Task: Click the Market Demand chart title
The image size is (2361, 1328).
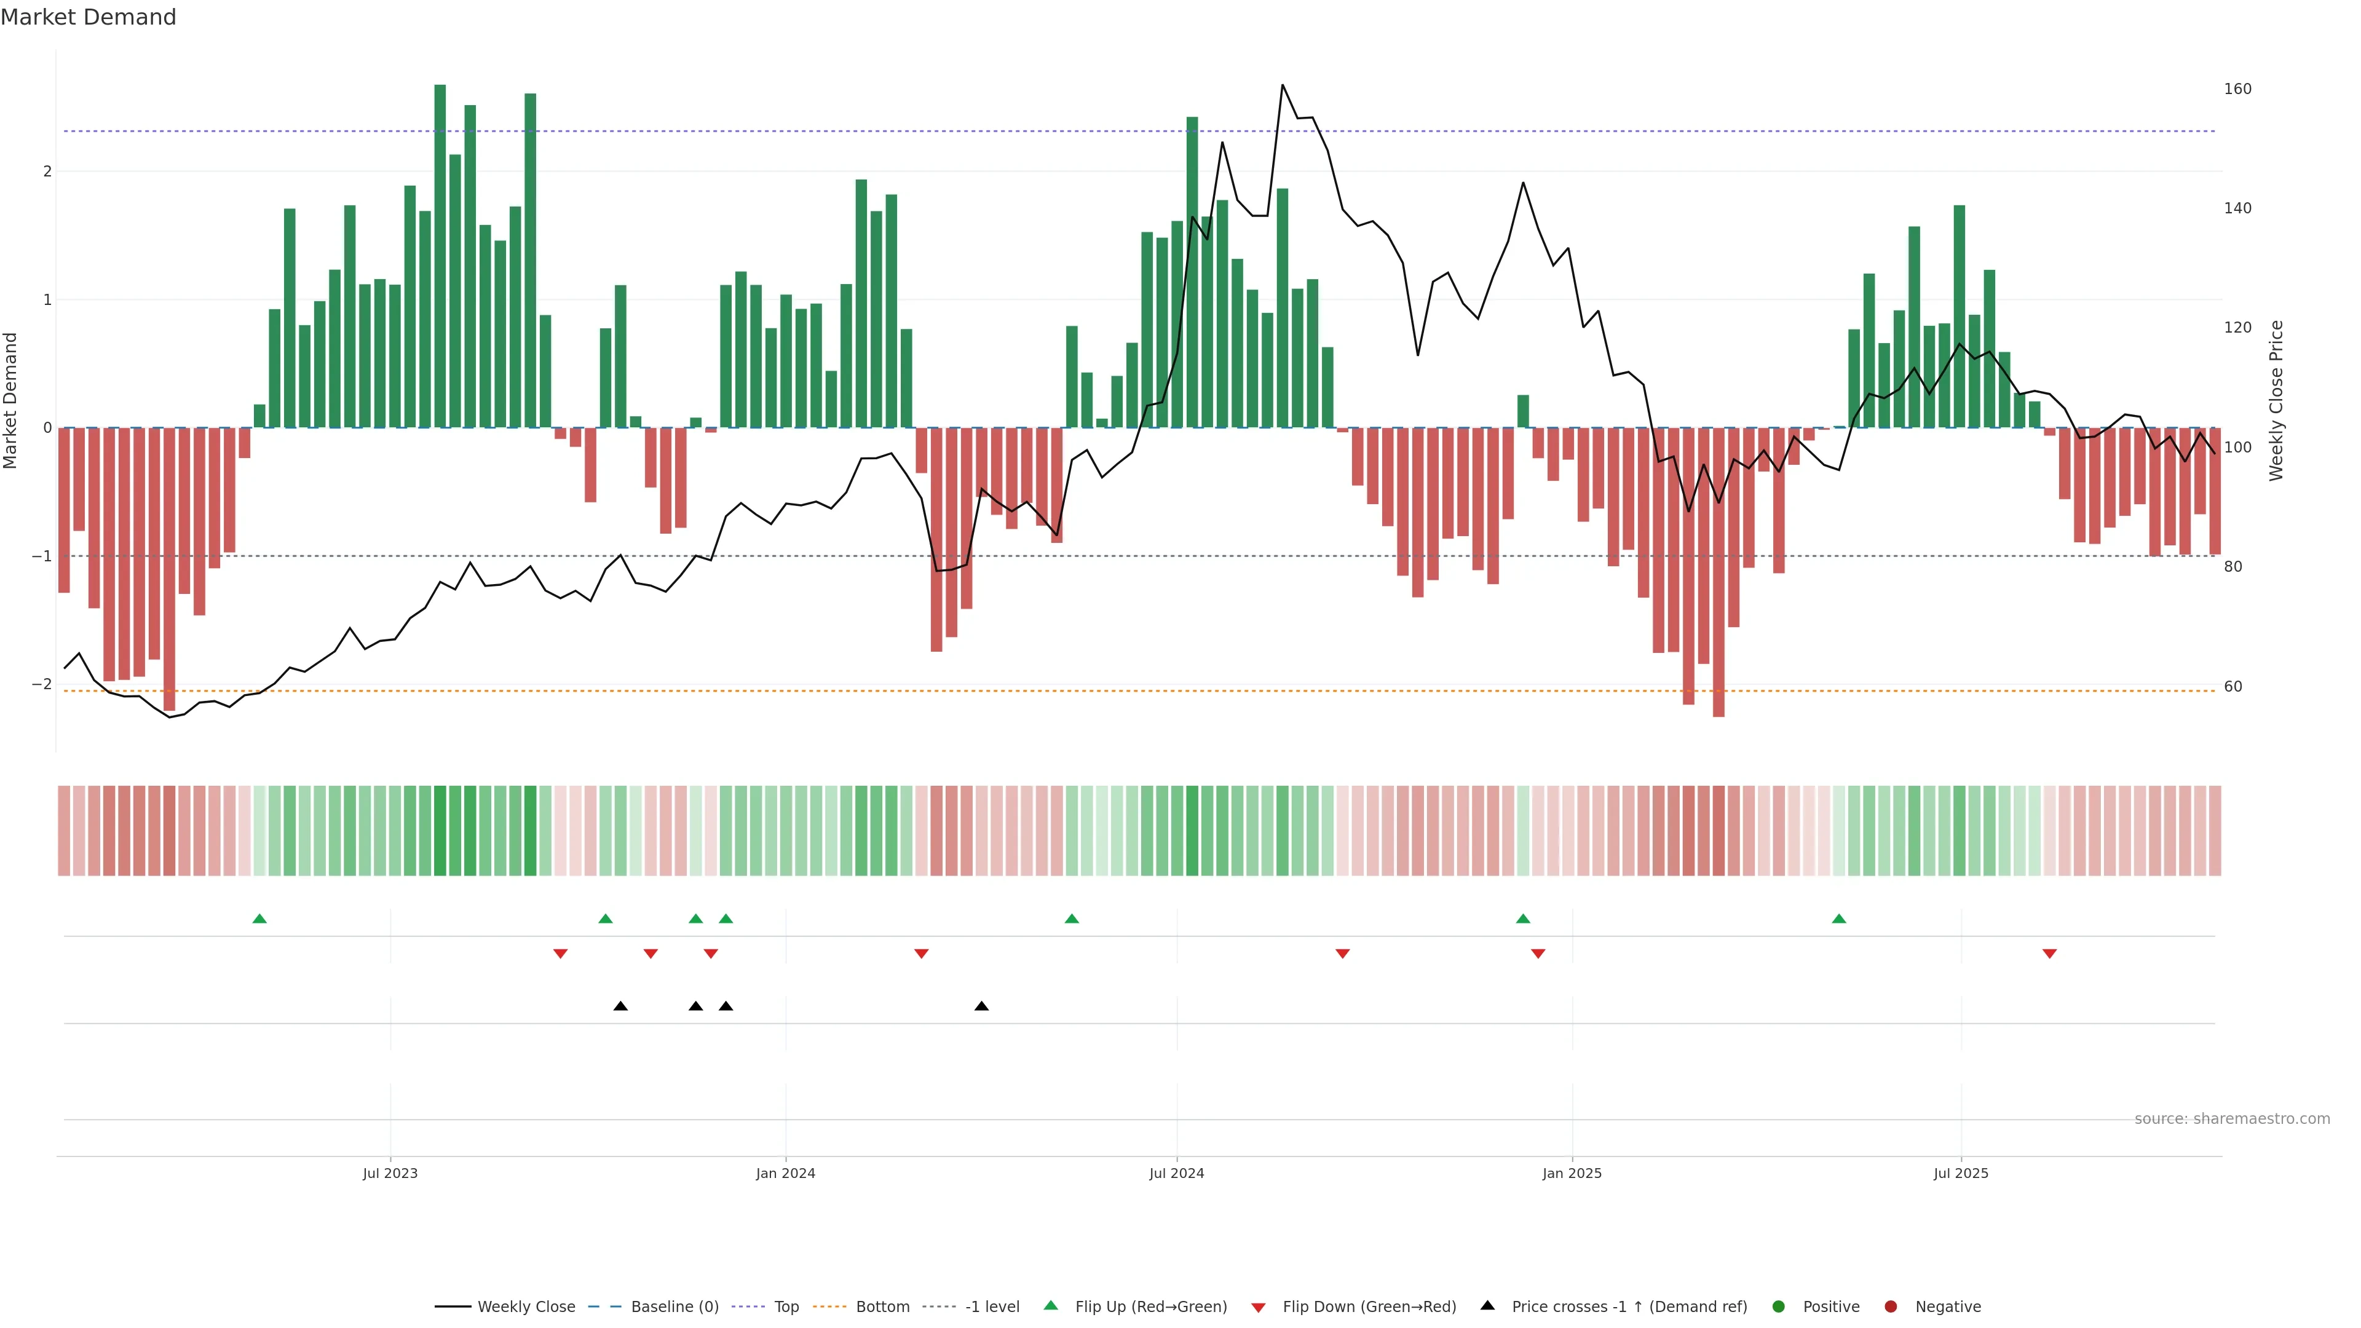Action: coord(88,17)
